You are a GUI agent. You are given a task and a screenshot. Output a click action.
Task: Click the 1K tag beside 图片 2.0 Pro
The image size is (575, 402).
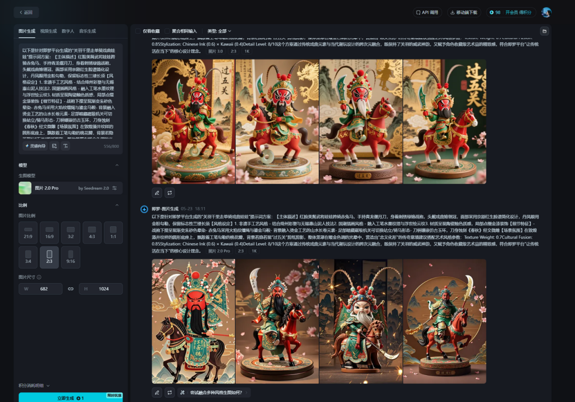[254, 251]
